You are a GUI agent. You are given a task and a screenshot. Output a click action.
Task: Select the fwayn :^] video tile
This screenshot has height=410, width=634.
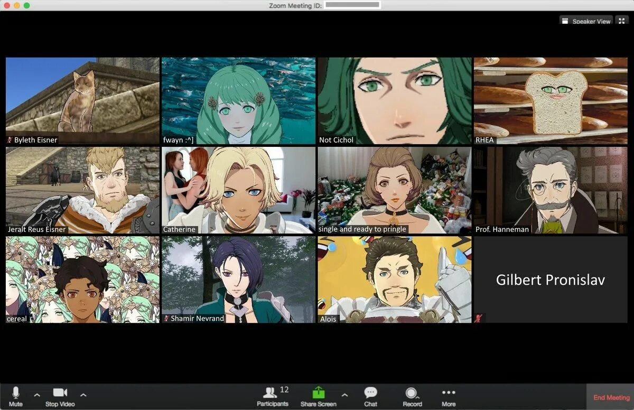(238, 101)
